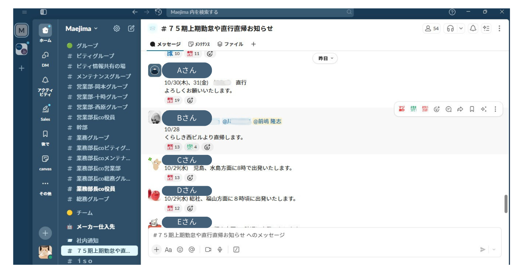This screenshot has width=526, height=280.
Task: Click the history clock icon
Action: 158,12
